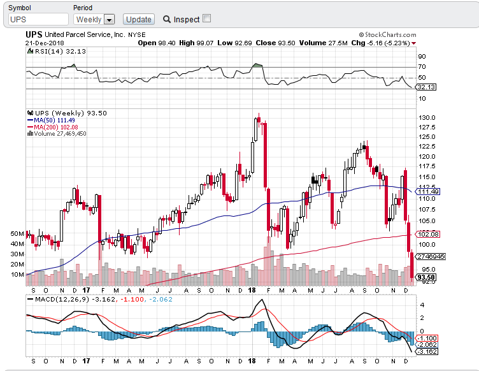The image size is (479, 371).
Task: Click the 111.49 MA(50) price tag
Action: tap(427, 192)
